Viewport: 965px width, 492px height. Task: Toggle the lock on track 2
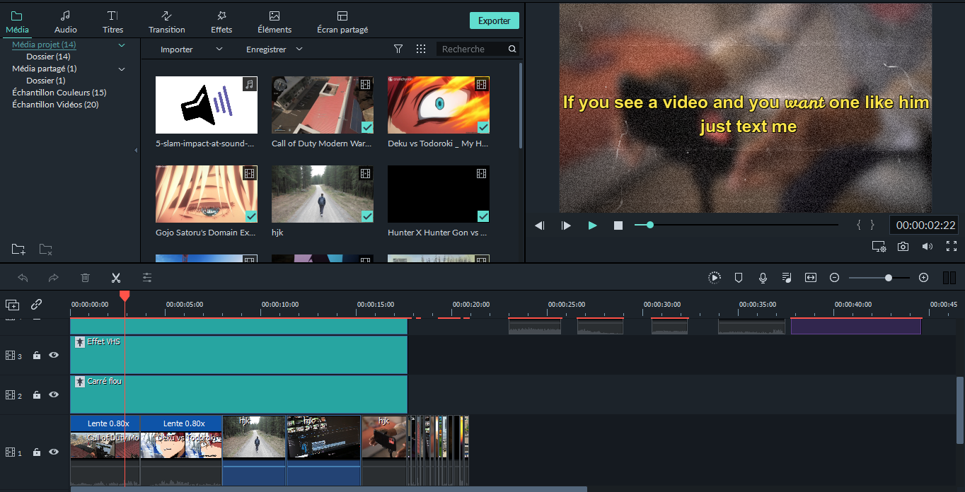click(x=37, y=395)
